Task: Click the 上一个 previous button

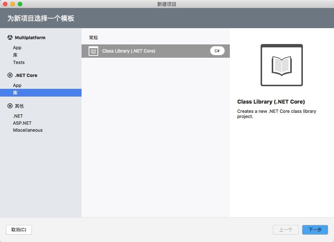Action: click(286, 230)
